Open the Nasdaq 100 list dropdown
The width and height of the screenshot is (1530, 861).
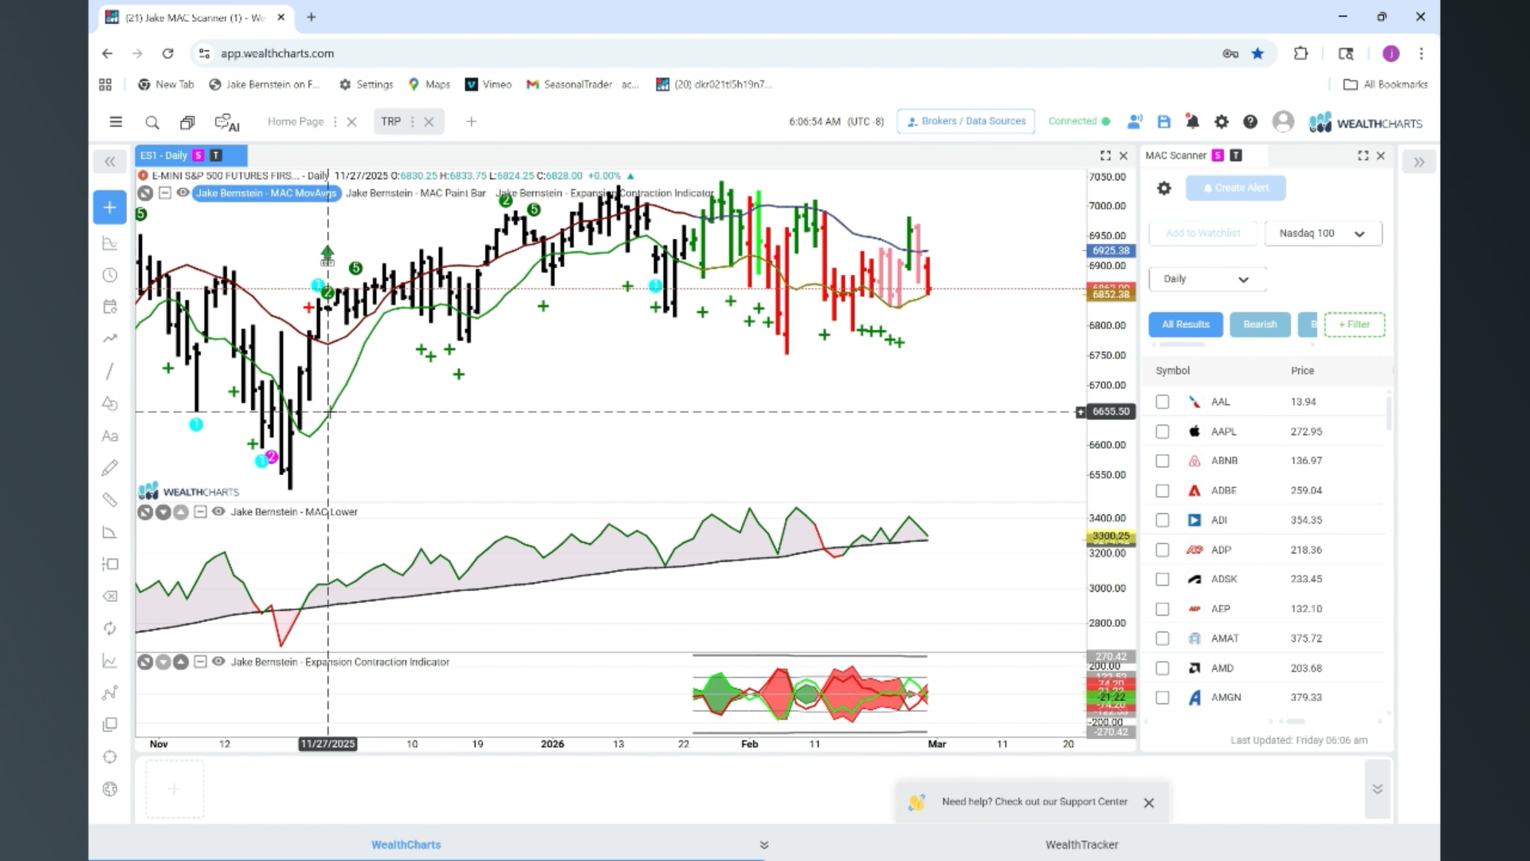click(x=1323, y=234)
